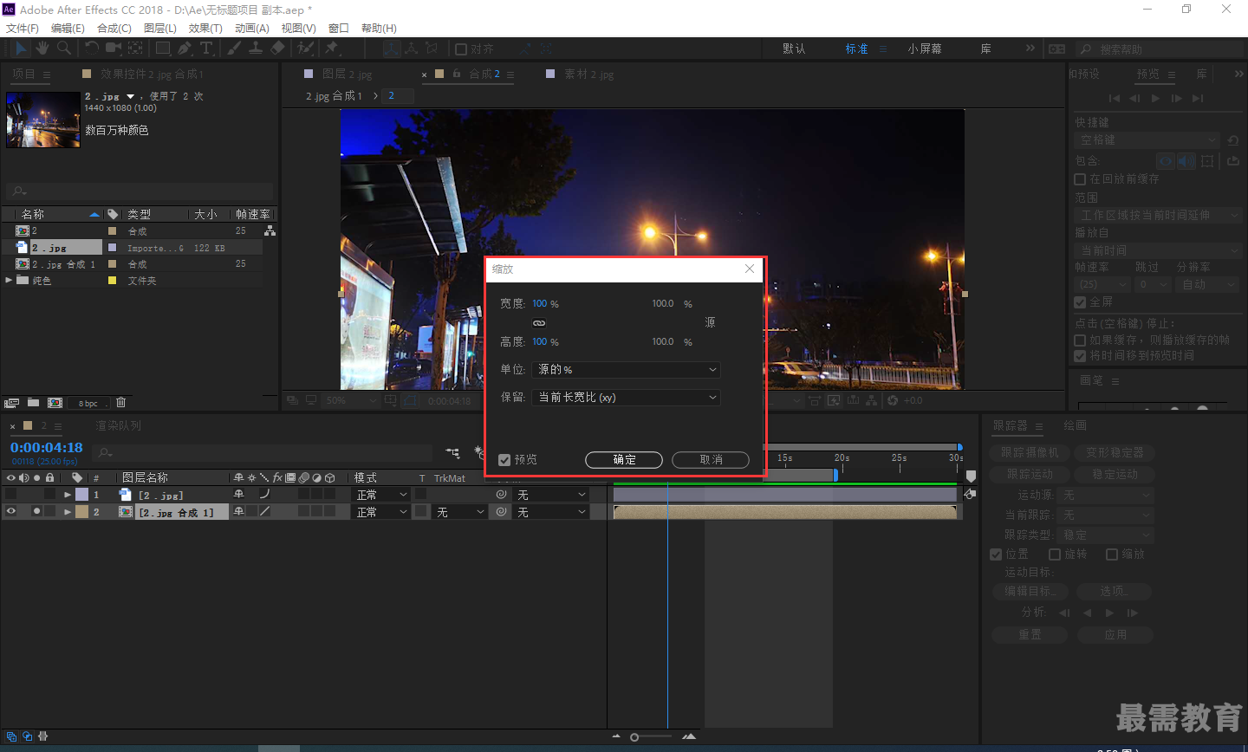
Task: Open parent dropdown for layer 2
Action: tap(552, 512)
